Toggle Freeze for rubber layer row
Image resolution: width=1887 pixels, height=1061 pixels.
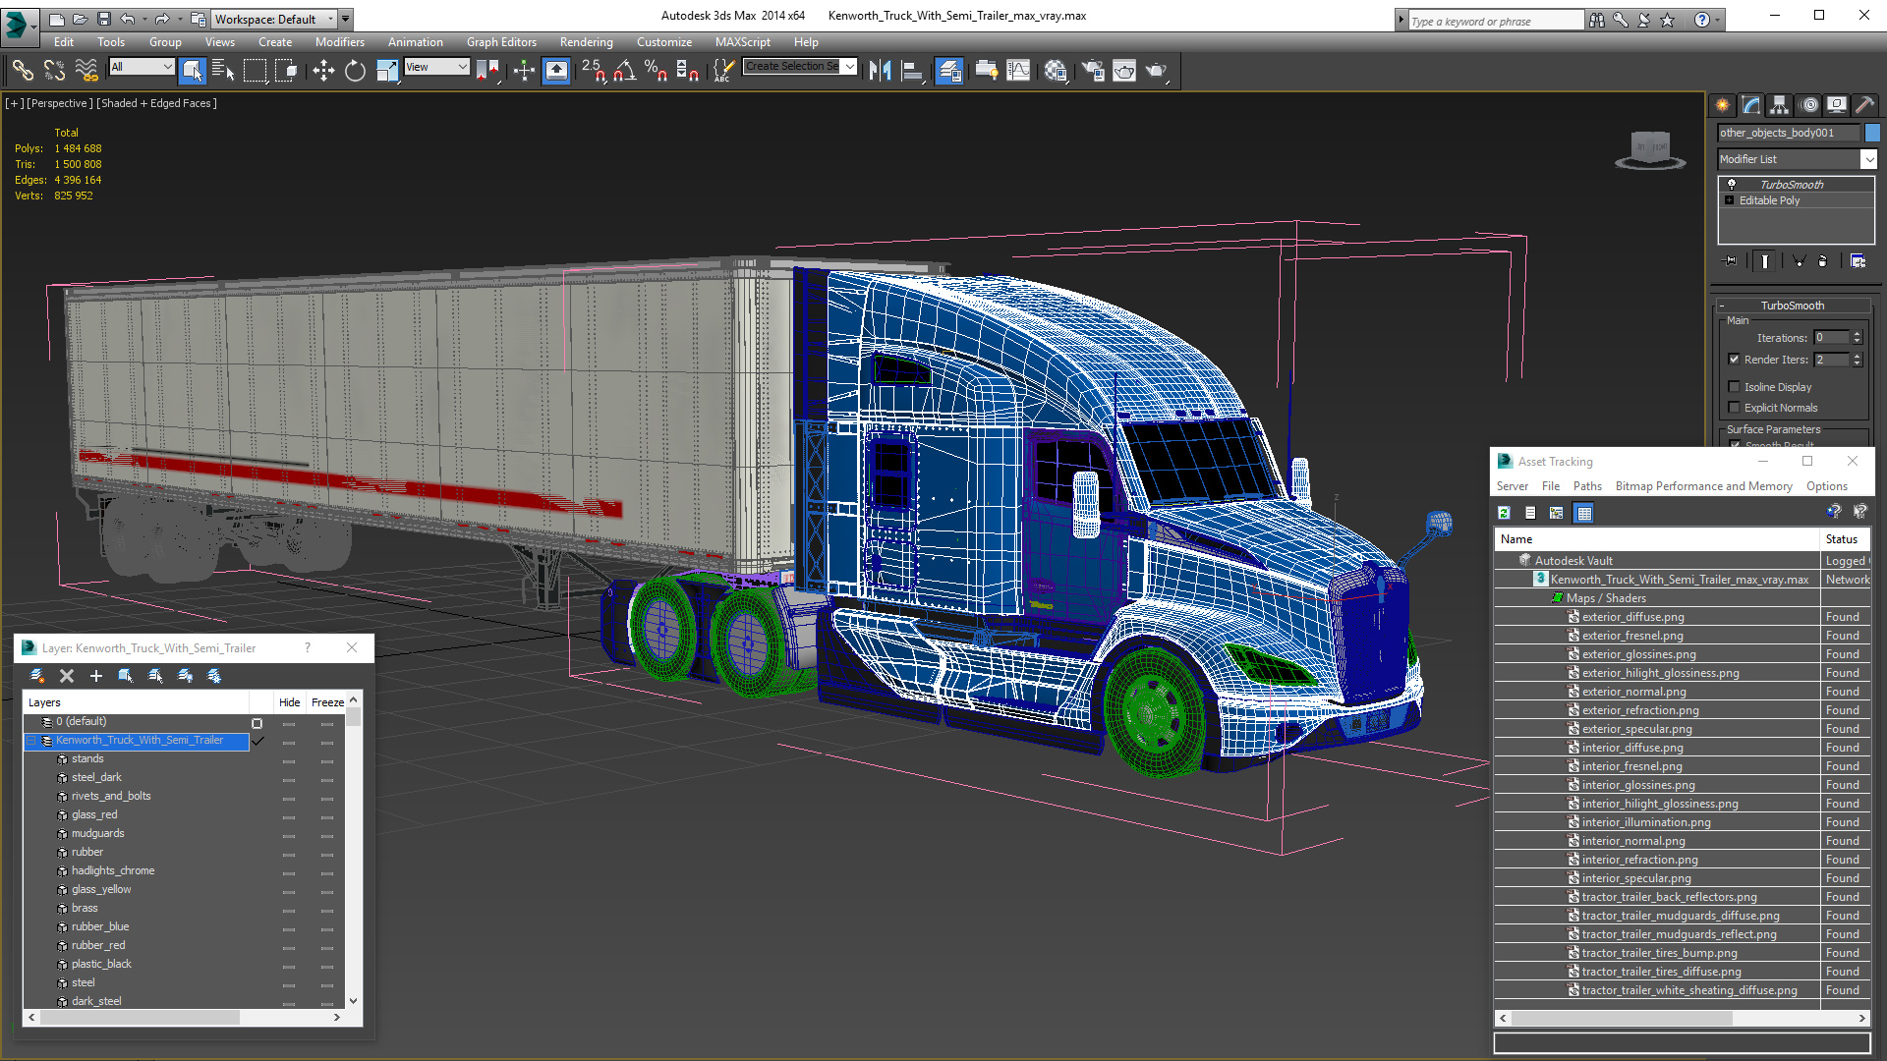point(327,854)
